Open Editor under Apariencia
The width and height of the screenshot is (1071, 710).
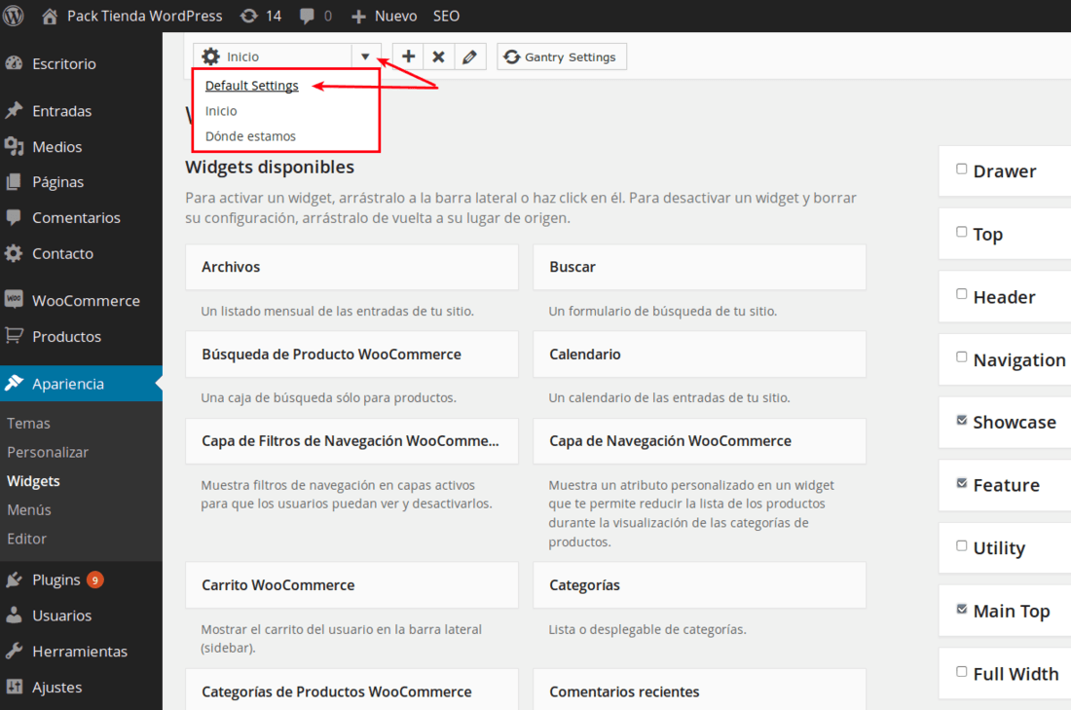pos(27,539)
